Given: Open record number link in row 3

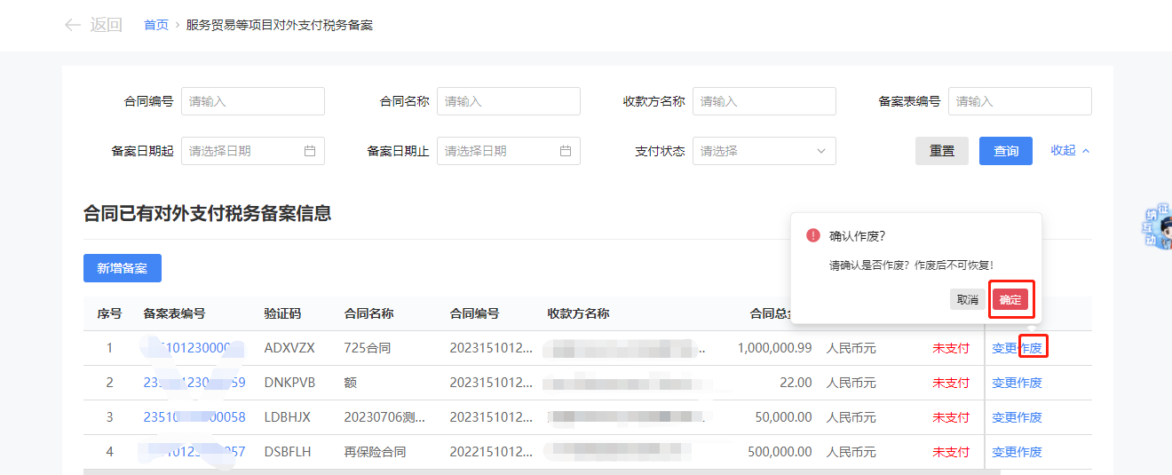Looking at the screenshot, I should 194,417.
